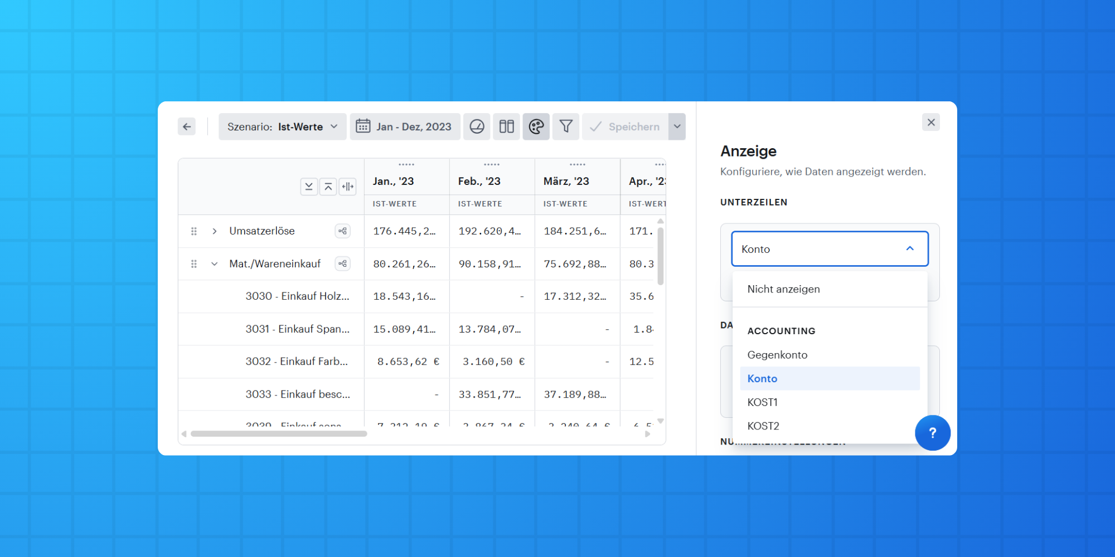
Task: Click the back arrow button
Action: (x=187, y=126)
